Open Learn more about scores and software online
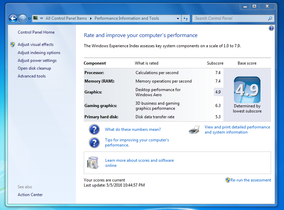This screenshot has width=284, height=210. point(140,163)
